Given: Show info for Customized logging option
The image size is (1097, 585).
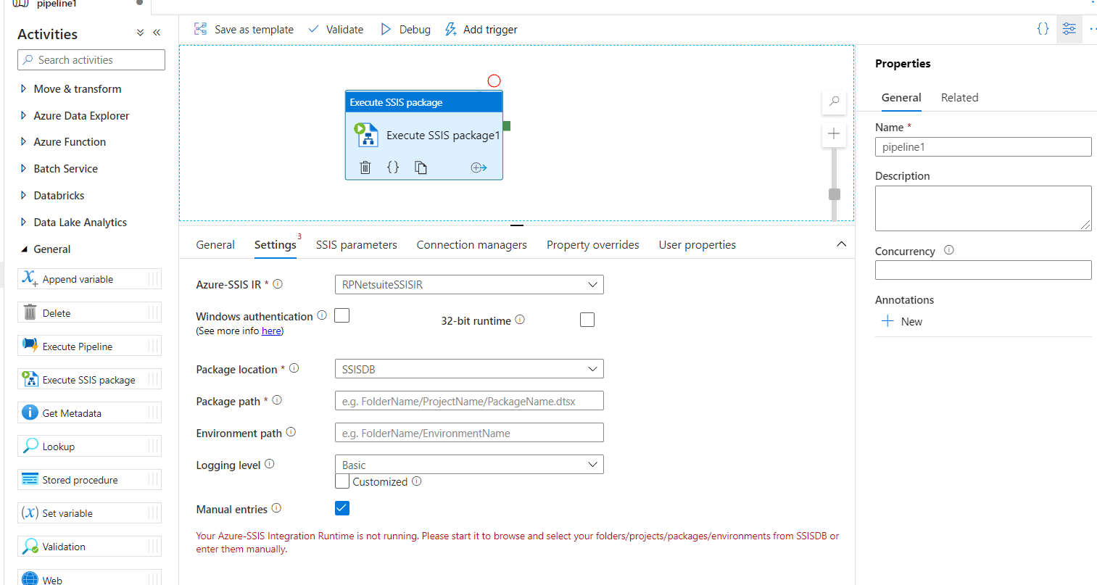Looking at the screenshot, I should tap(417, 481).
